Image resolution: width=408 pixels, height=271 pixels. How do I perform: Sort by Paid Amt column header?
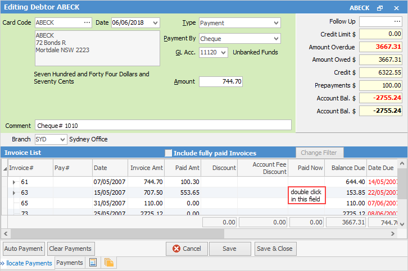pos(183,168)
